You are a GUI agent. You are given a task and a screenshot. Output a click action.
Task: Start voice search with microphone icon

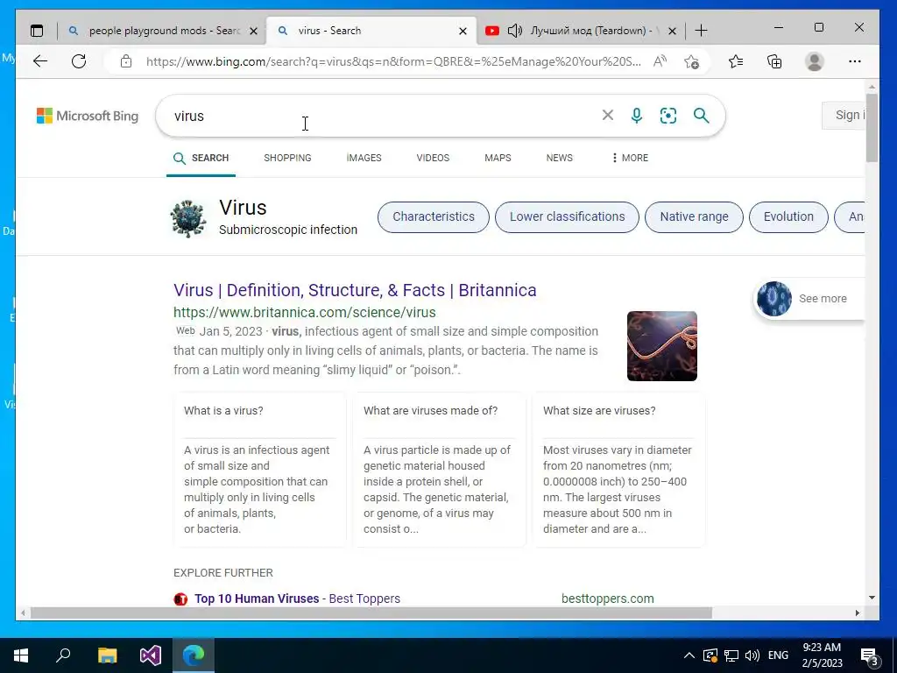tap(637, 116)
